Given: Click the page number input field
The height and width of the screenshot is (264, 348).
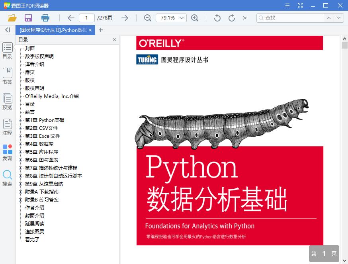Looking at the screenshot, I should (x=86, y=18).
